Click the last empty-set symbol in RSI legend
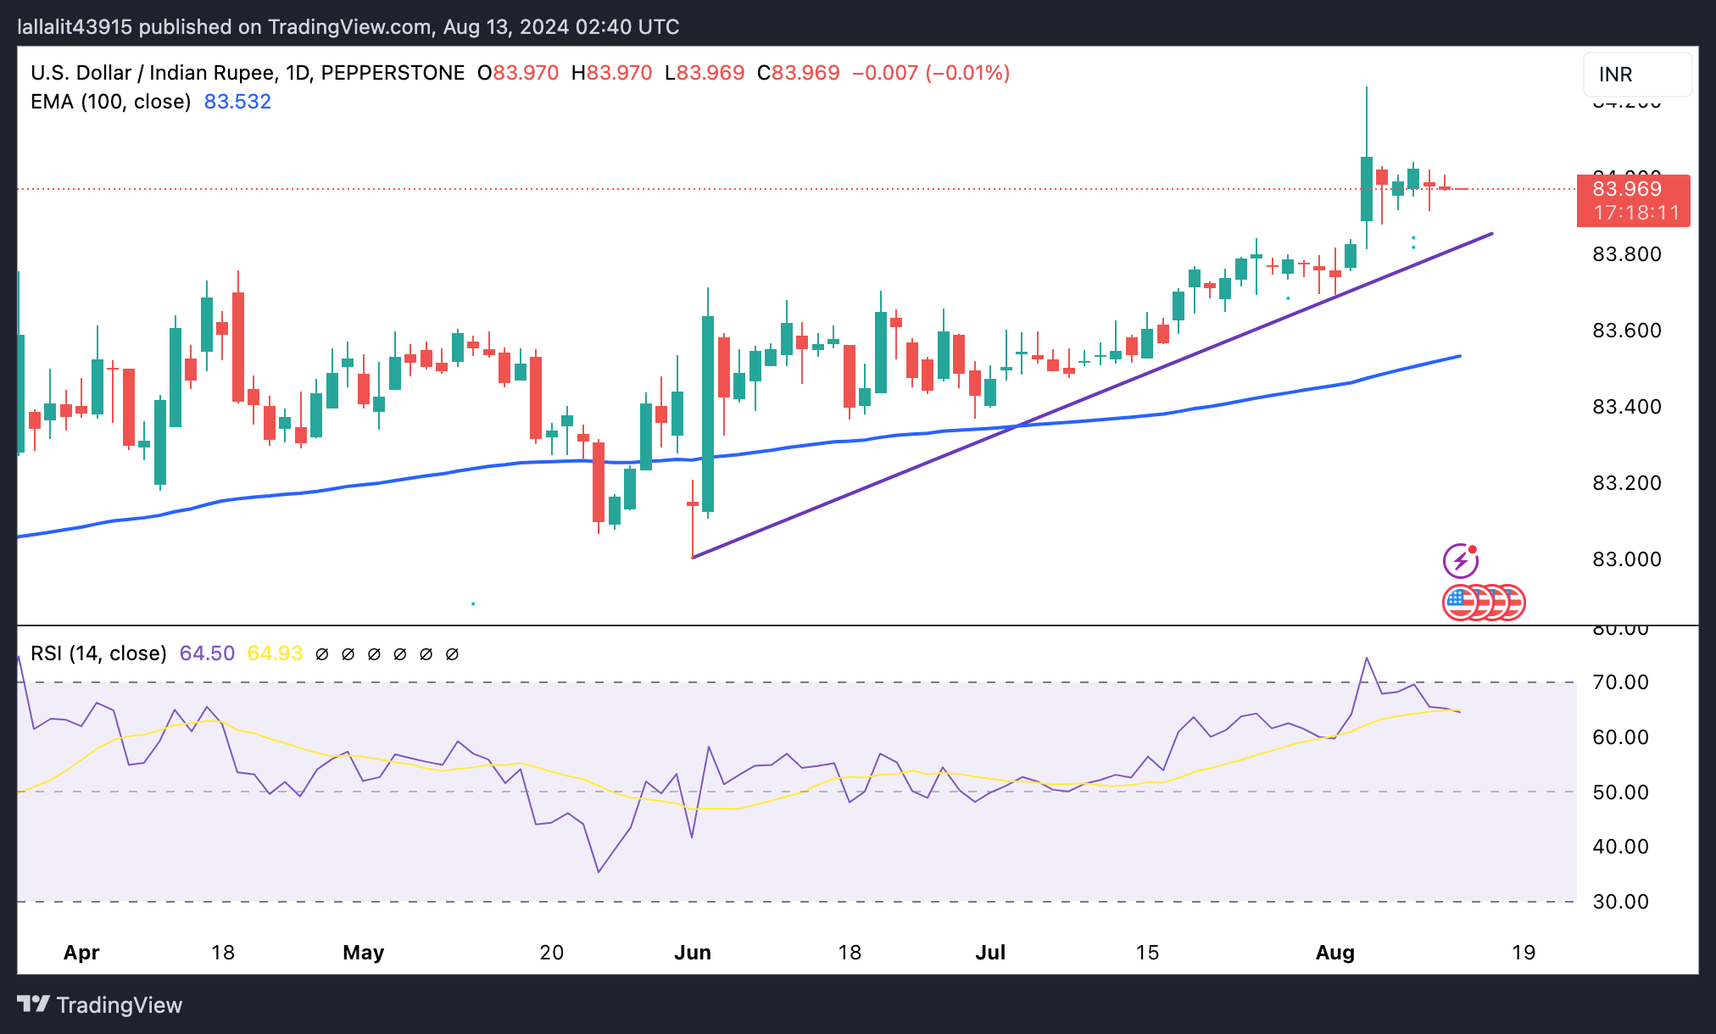 (x=452, y=654)
